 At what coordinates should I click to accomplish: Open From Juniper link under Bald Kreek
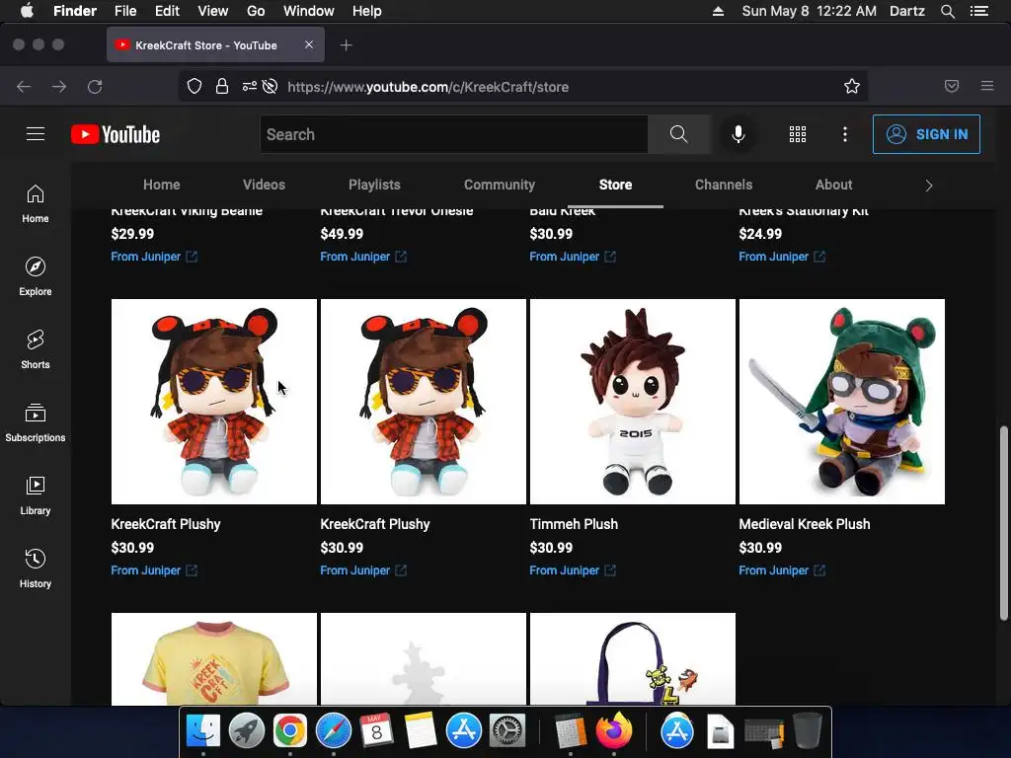point(573,257)
